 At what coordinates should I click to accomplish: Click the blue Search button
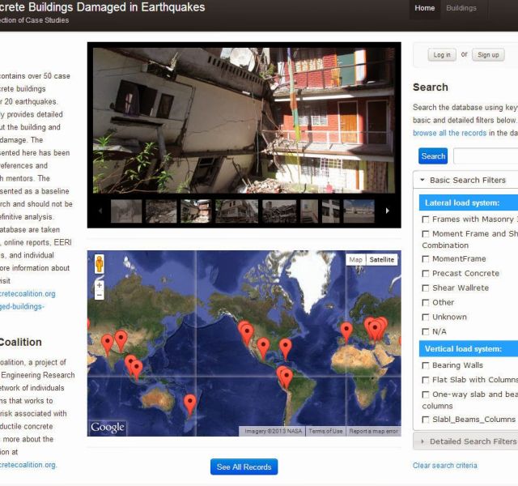tap(433, 156)
